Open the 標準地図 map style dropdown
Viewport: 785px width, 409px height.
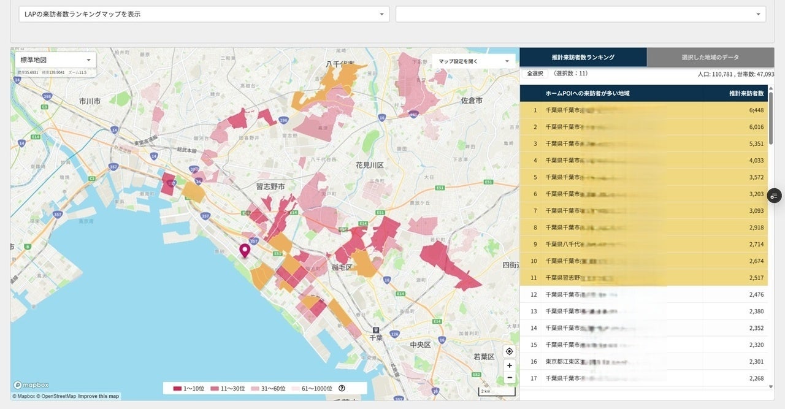pyautogui.click(x=55, y=60)
